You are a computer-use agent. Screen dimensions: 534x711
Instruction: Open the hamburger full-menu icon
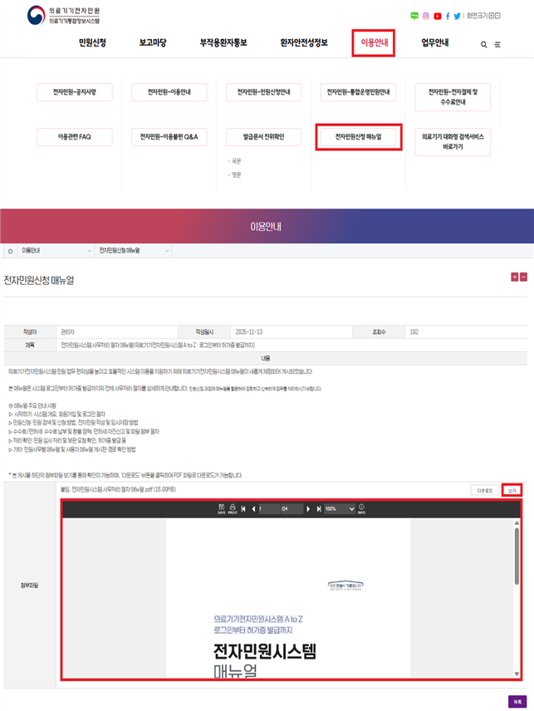(497, 45)
